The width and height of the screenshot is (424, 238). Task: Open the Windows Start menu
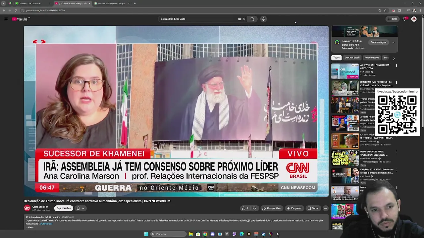coord(146,234)
